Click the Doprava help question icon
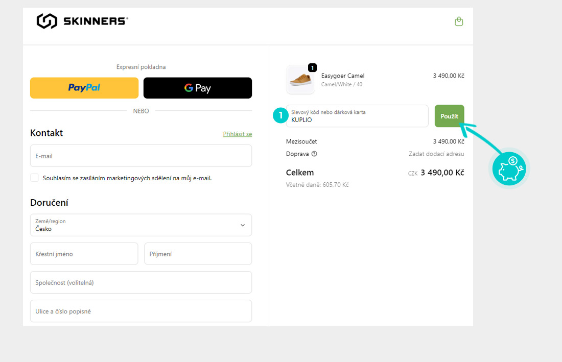562x362 pixels. coord(314,154)
